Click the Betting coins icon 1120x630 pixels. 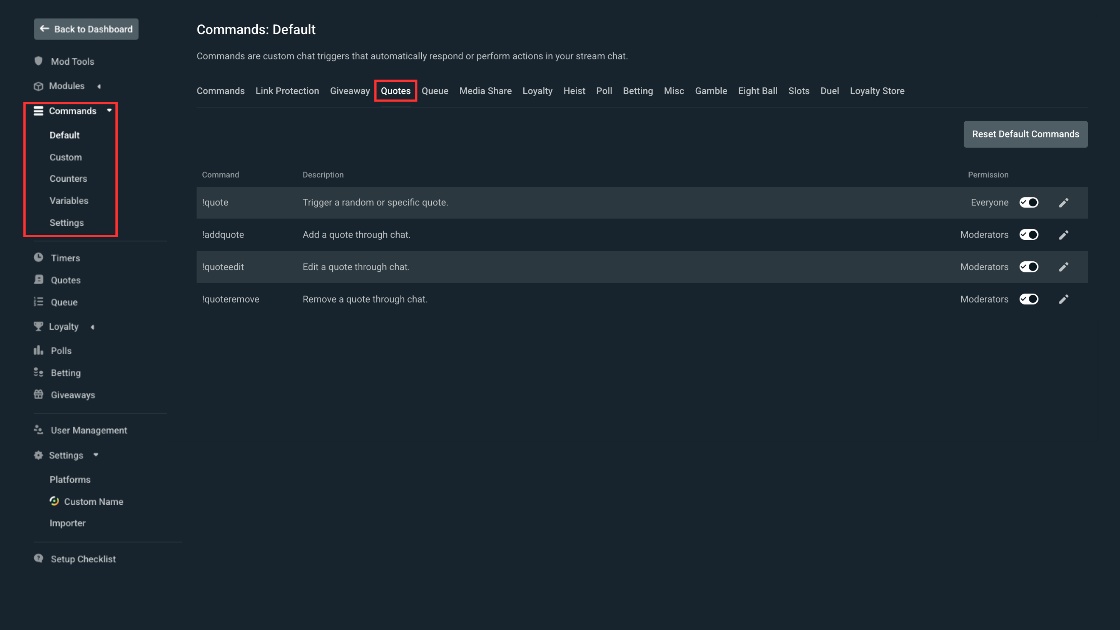pos(38,373)
